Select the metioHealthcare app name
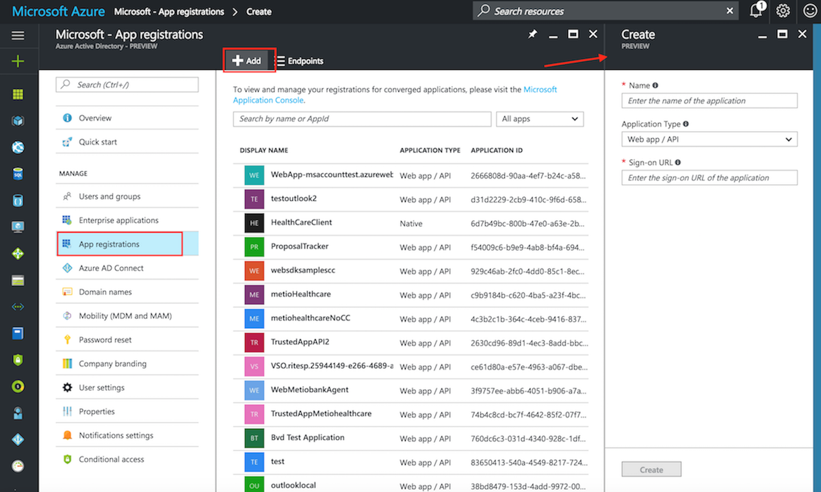The height and width of the screenshot is (492, 821). tap(301, 294)
